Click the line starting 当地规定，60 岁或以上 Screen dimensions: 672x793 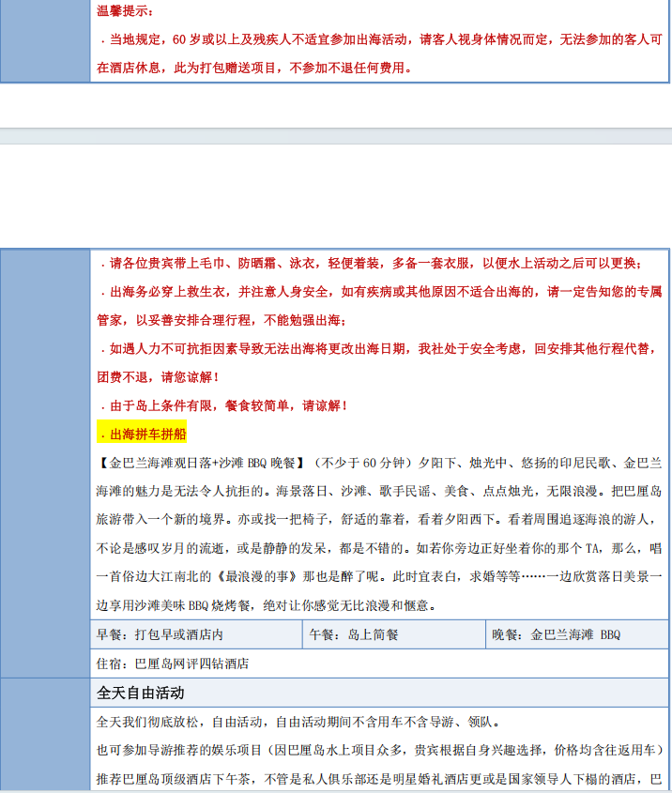tap(381, 39)
